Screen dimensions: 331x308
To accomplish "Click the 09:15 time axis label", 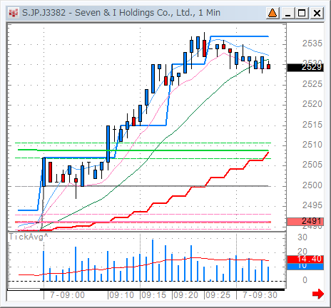I will tap(153, 295).
